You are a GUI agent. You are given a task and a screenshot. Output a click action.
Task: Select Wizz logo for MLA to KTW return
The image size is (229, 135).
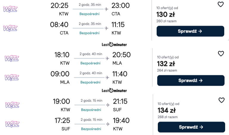pyautogui.click(x=12, y=77)
